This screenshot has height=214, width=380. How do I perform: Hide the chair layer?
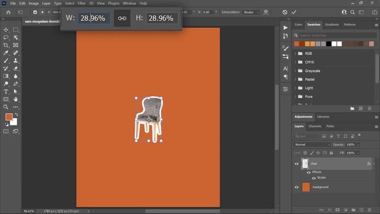click(296, 164)
